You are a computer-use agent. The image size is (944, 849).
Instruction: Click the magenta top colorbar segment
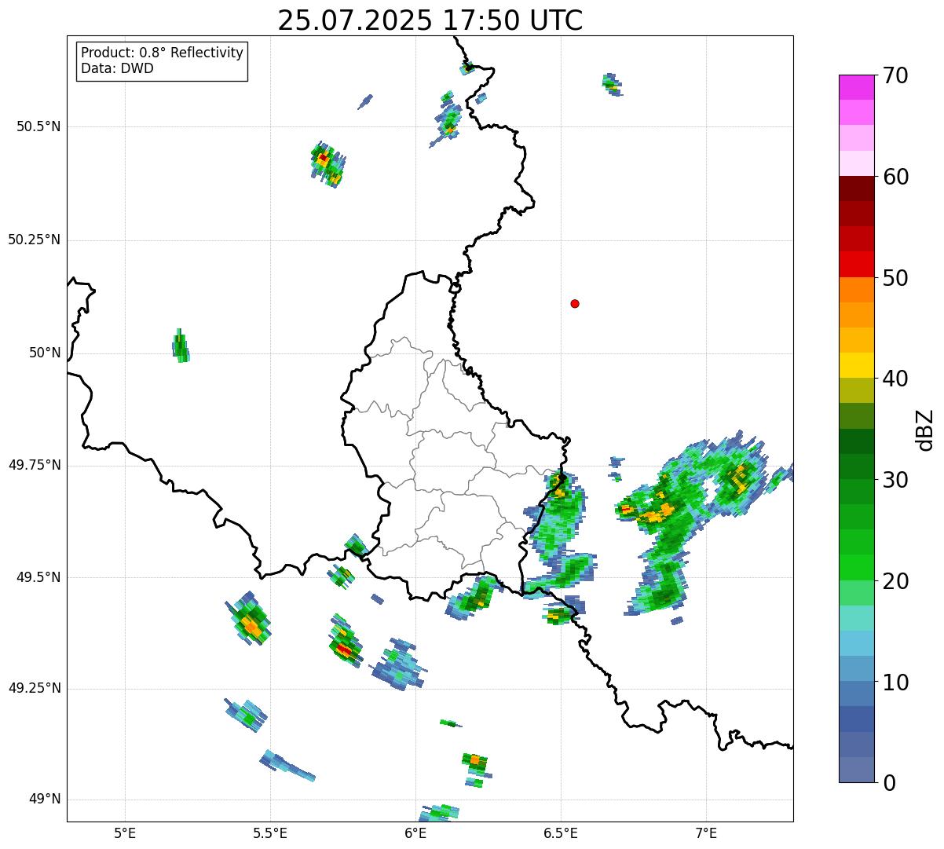pos(856,87)
